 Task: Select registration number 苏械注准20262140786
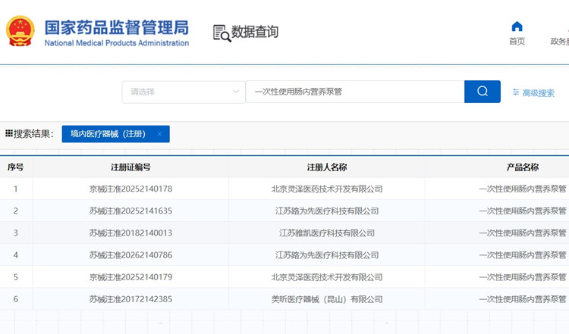(130, 255)
